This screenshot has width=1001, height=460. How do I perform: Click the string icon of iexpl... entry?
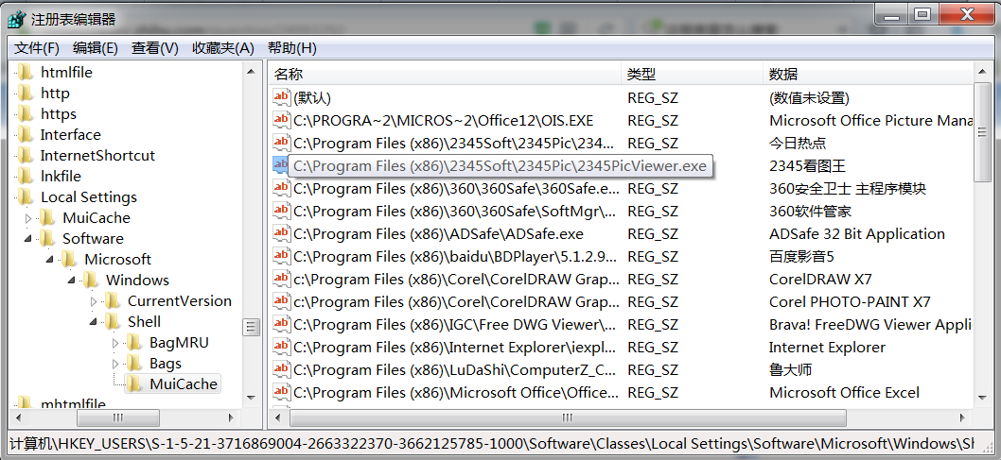tap(282, 348)
